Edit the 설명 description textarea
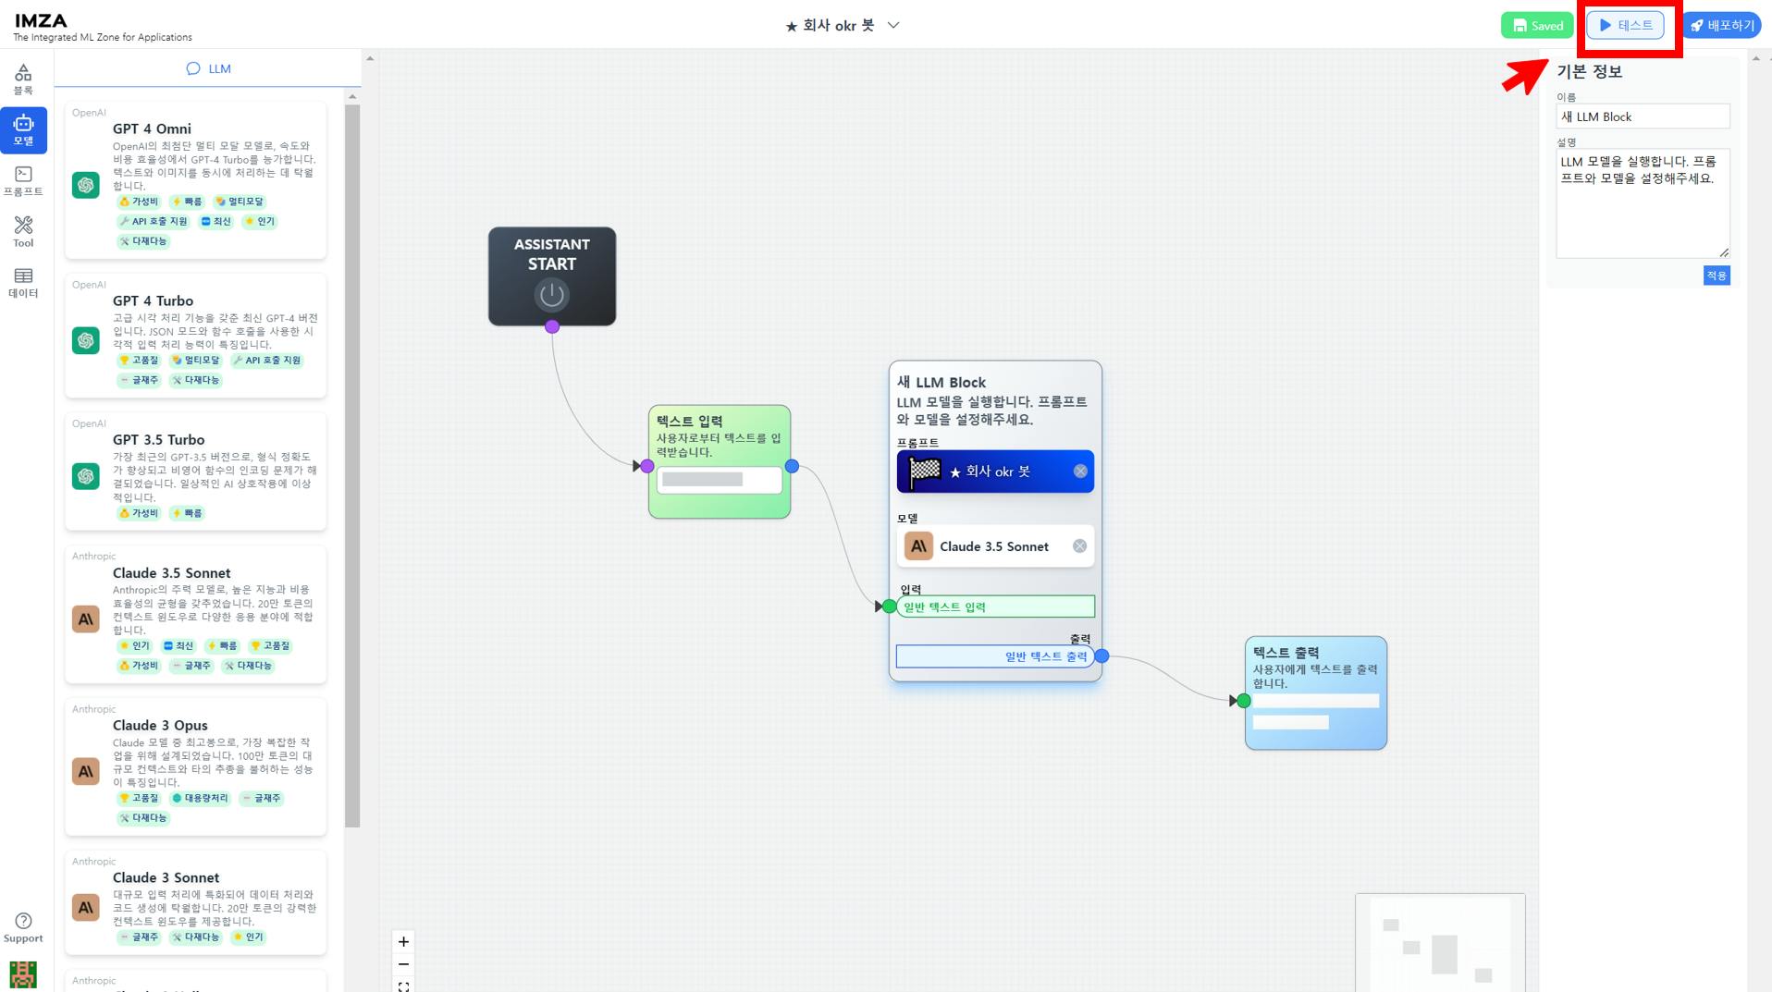1772x992 pixels. pos(1643,203)
